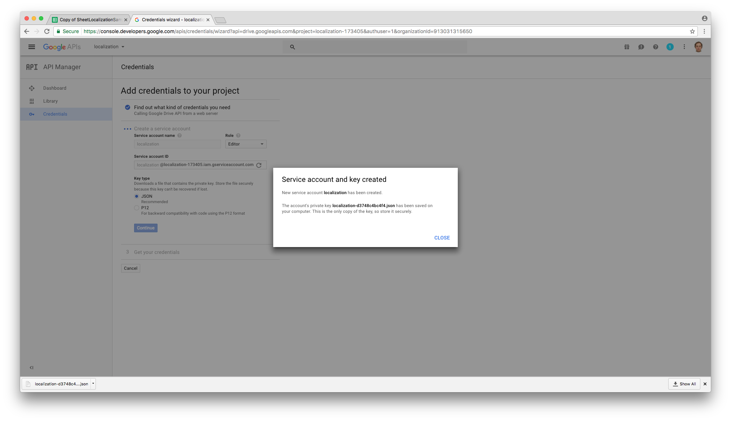Expand the localization project selector
Screen dimensions: 731x421
pyautogui.click(x=109, y=47)
